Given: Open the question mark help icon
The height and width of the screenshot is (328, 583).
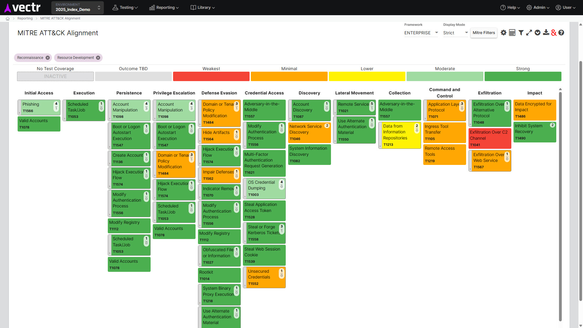Looking at the screenshot, I should click(x=561, y=33).
